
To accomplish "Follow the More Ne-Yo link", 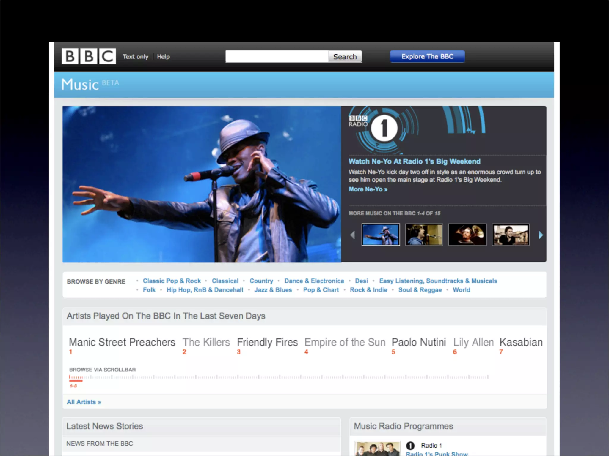I will 368,189.
